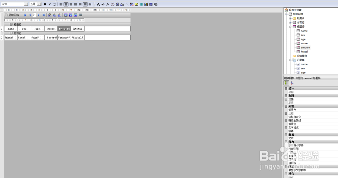The height and width of the screenshot is (178, 338).
Task: Toggle bold formatting
Action: (x=45, y=4)
